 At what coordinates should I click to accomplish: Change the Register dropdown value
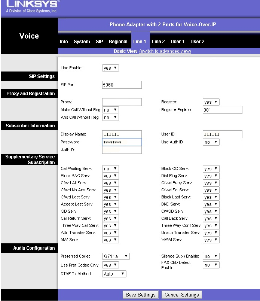point(211,102)
